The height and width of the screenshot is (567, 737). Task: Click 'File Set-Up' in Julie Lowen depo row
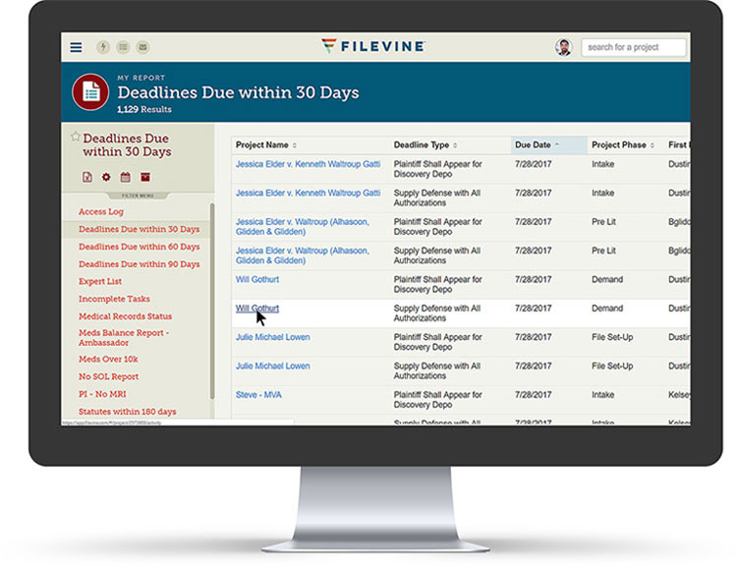tap(612, 337)
